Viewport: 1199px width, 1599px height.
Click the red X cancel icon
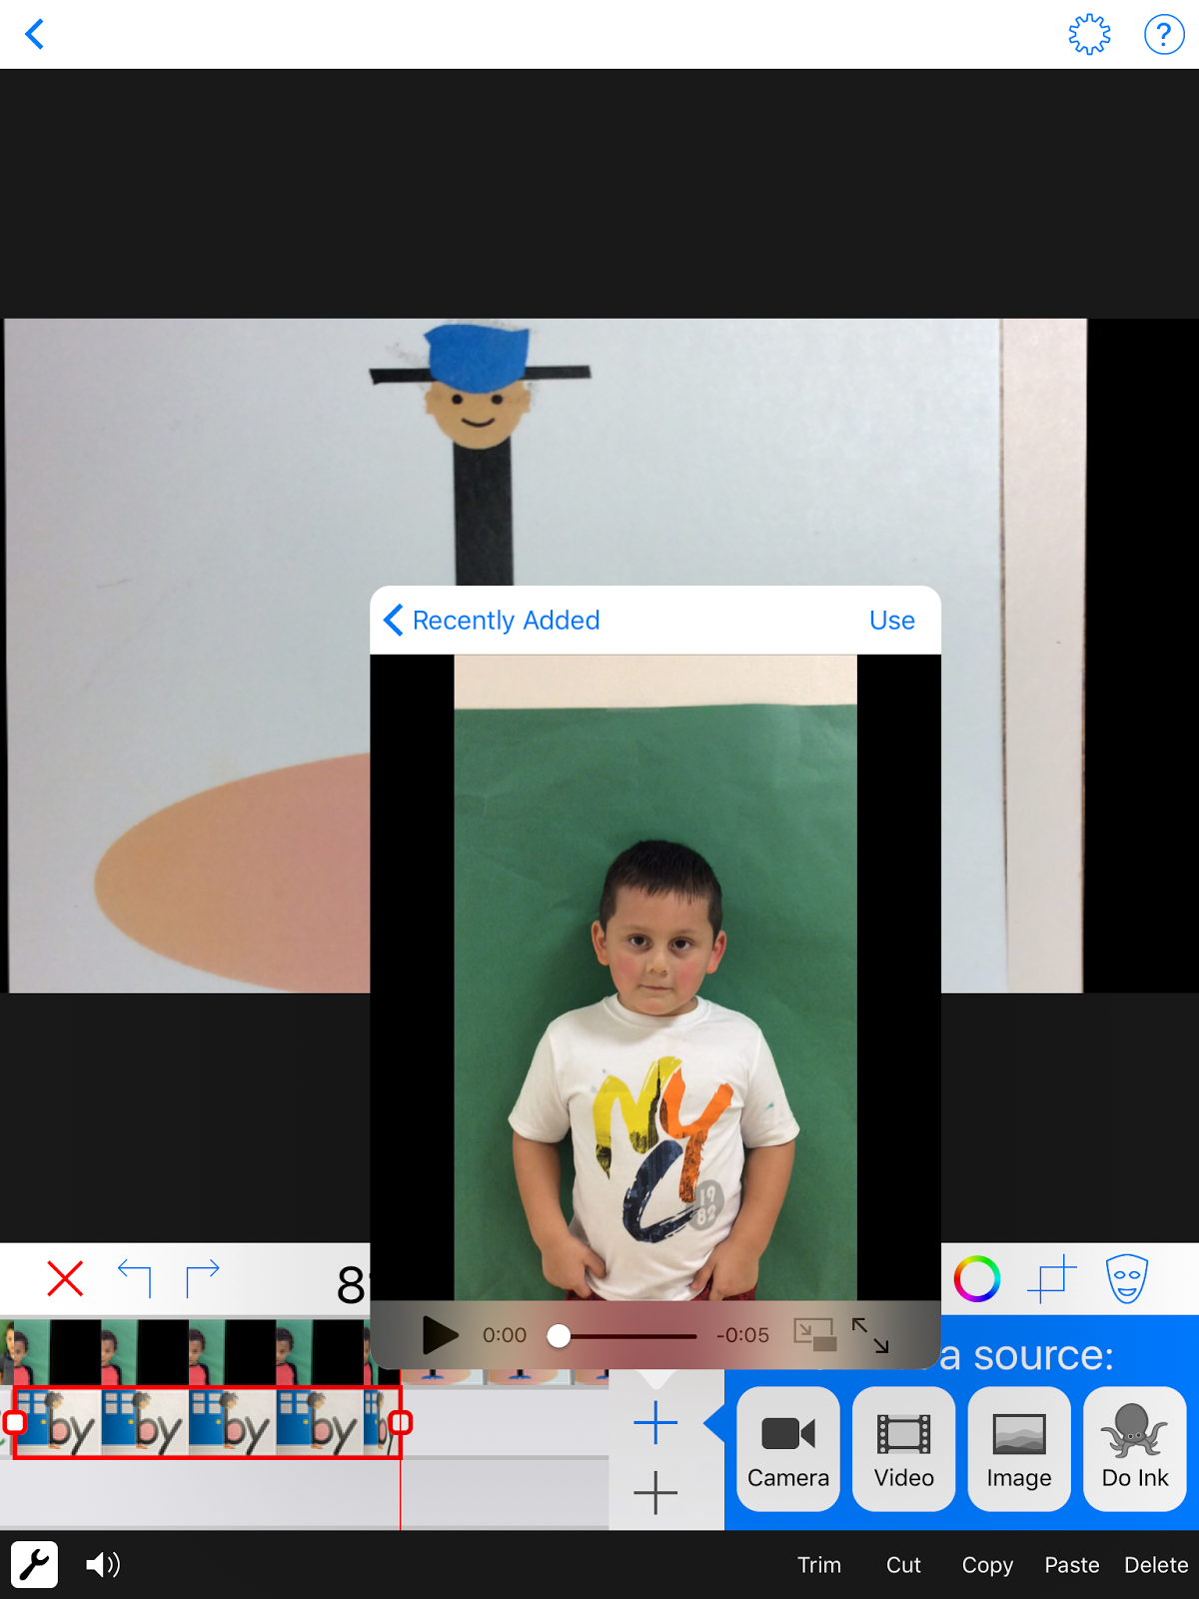click(x=66, y=1278)
